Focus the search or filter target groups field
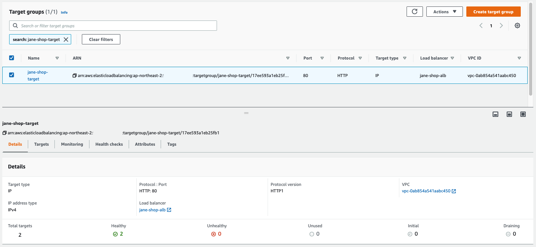This screenshot has width=536, height=247. [x=113, y=26]
